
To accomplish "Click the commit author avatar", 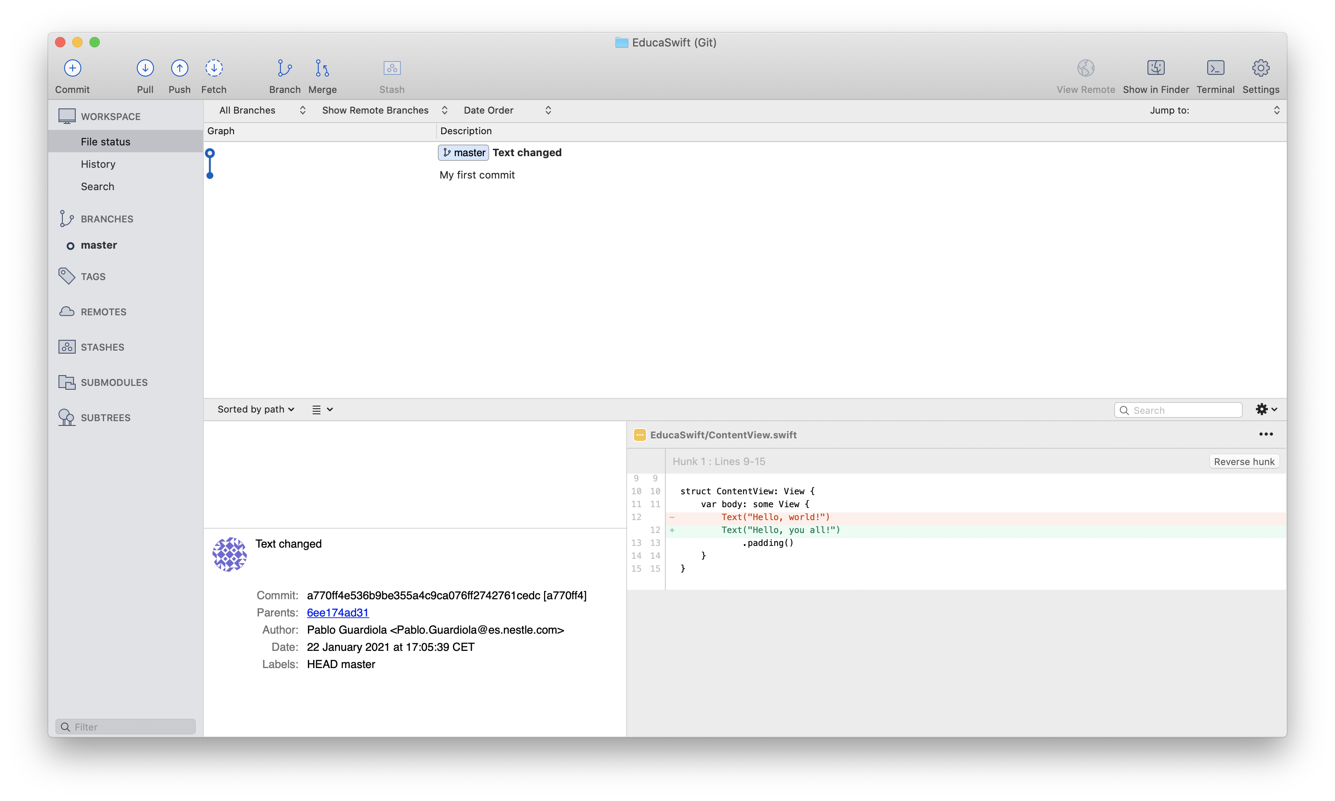I will pyautogui.click(x=229, y=555).
